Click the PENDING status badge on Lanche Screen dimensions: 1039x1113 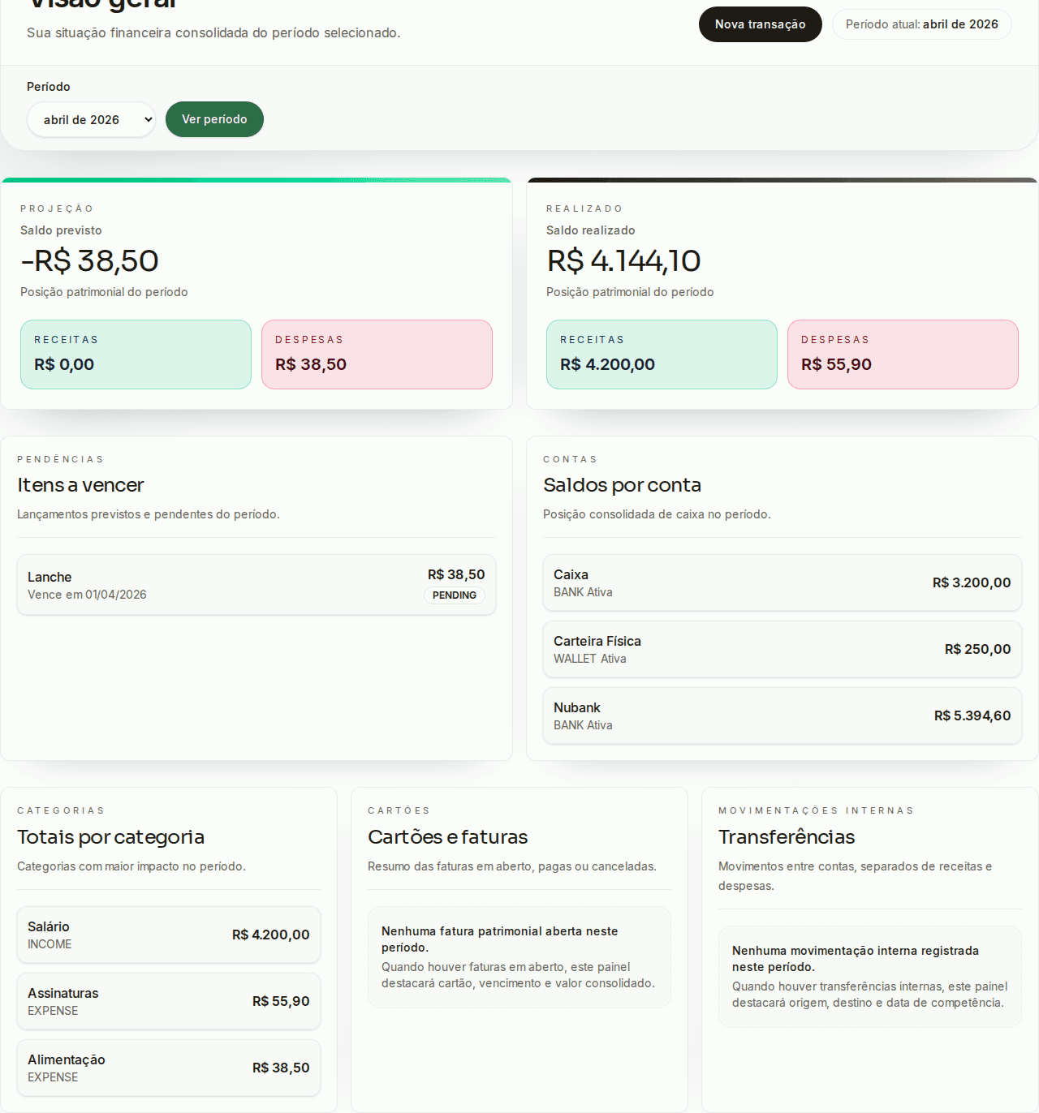click(x=455, y=595)
